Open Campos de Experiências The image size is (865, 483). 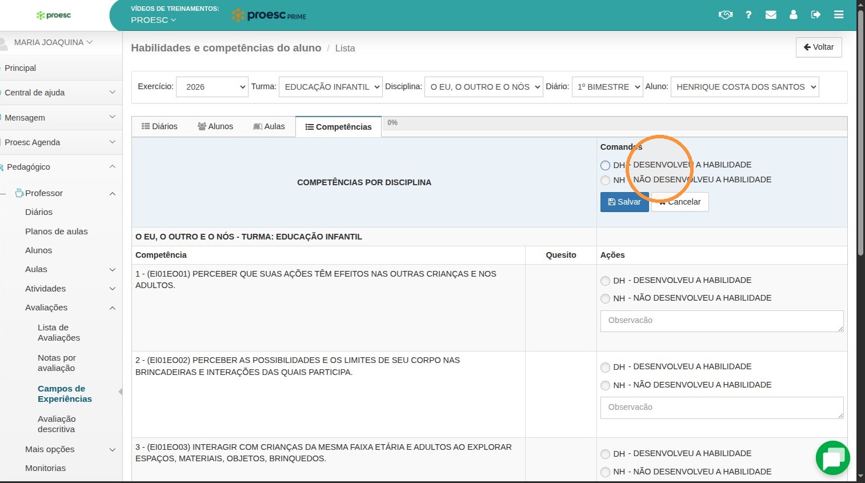[x=65, y=394]
